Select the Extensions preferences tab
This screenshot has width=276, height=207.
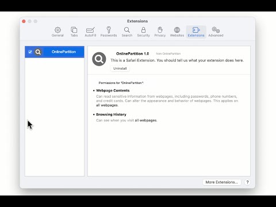click(196, 32)
